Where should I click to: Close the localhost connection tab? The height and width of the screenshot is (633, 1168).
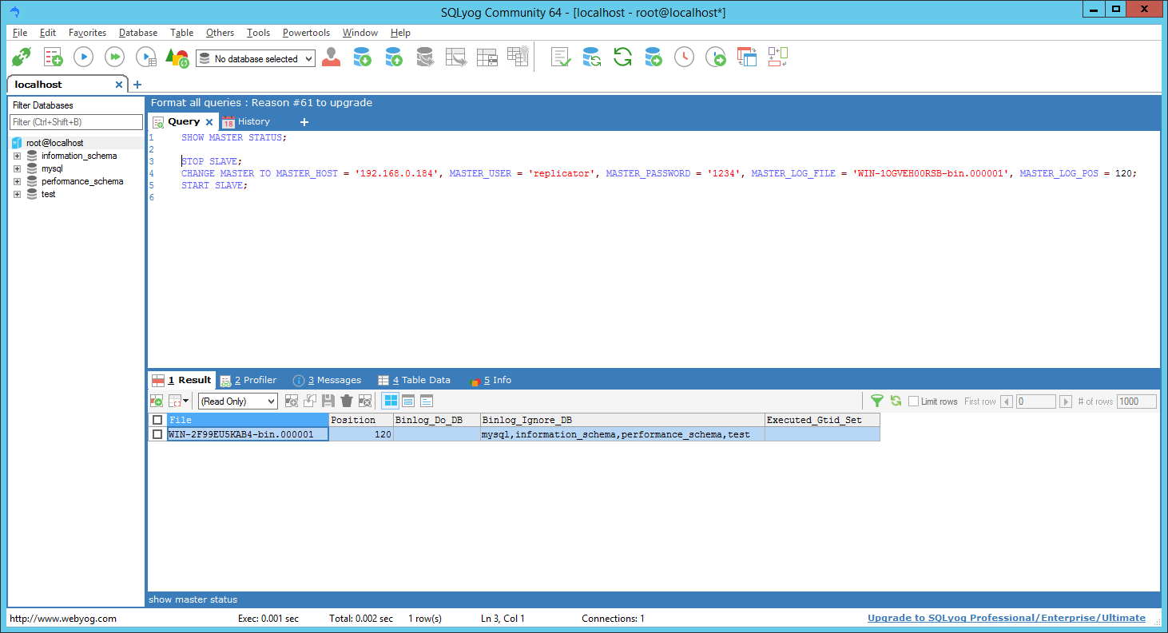pos(119,85)
